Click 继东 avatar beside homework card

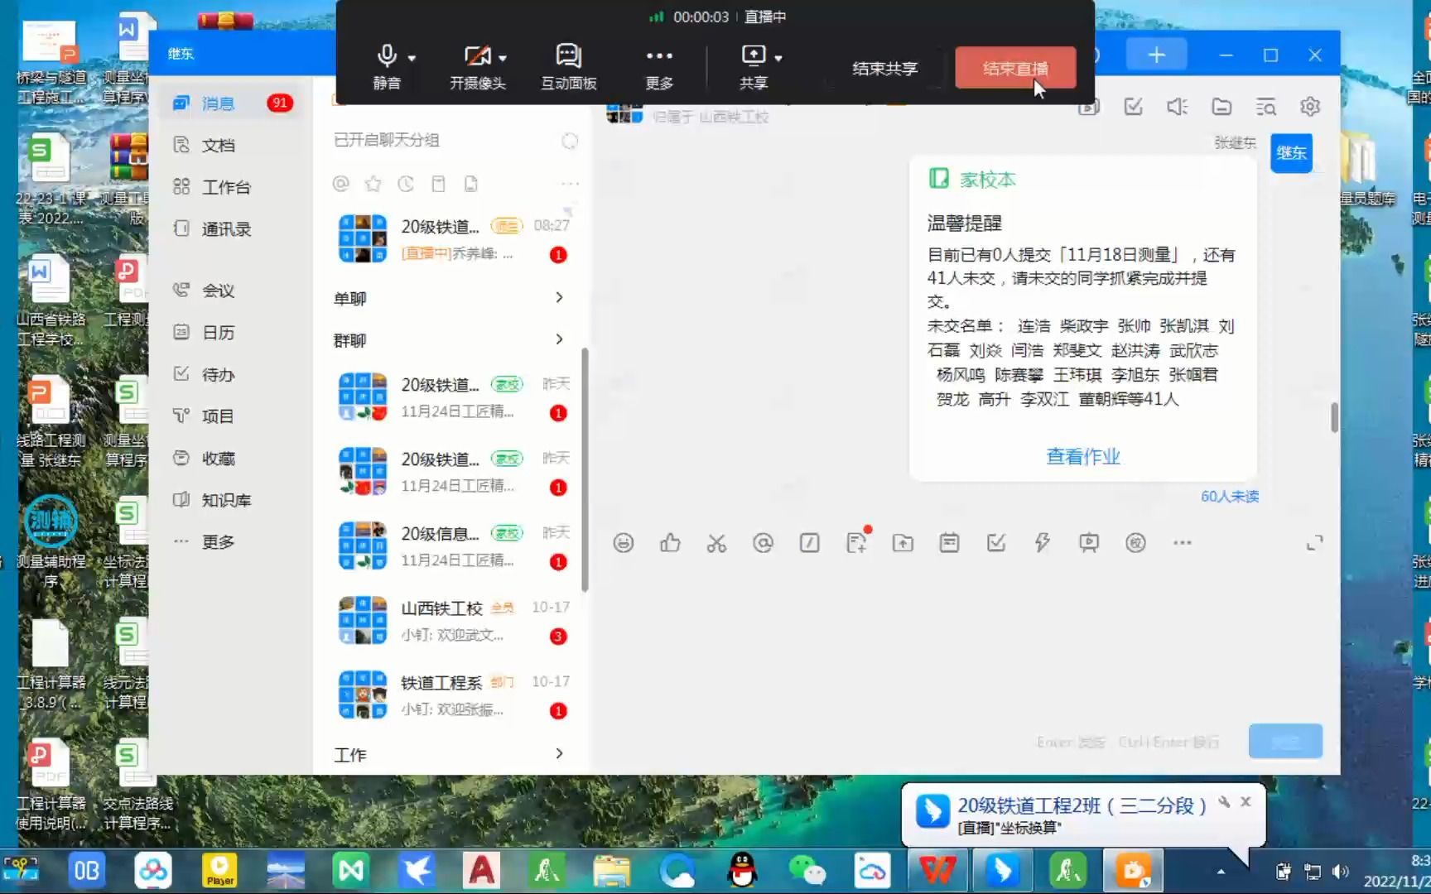pyautogui.click(x=1291, y=152)
